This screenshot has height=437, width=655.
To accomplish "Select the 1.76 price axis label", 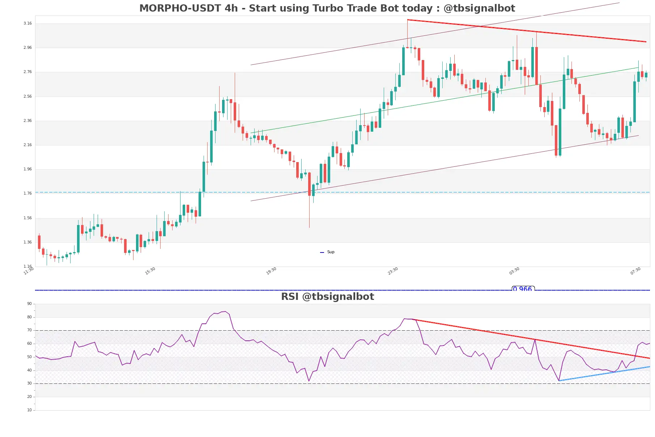I will point(27,193).
